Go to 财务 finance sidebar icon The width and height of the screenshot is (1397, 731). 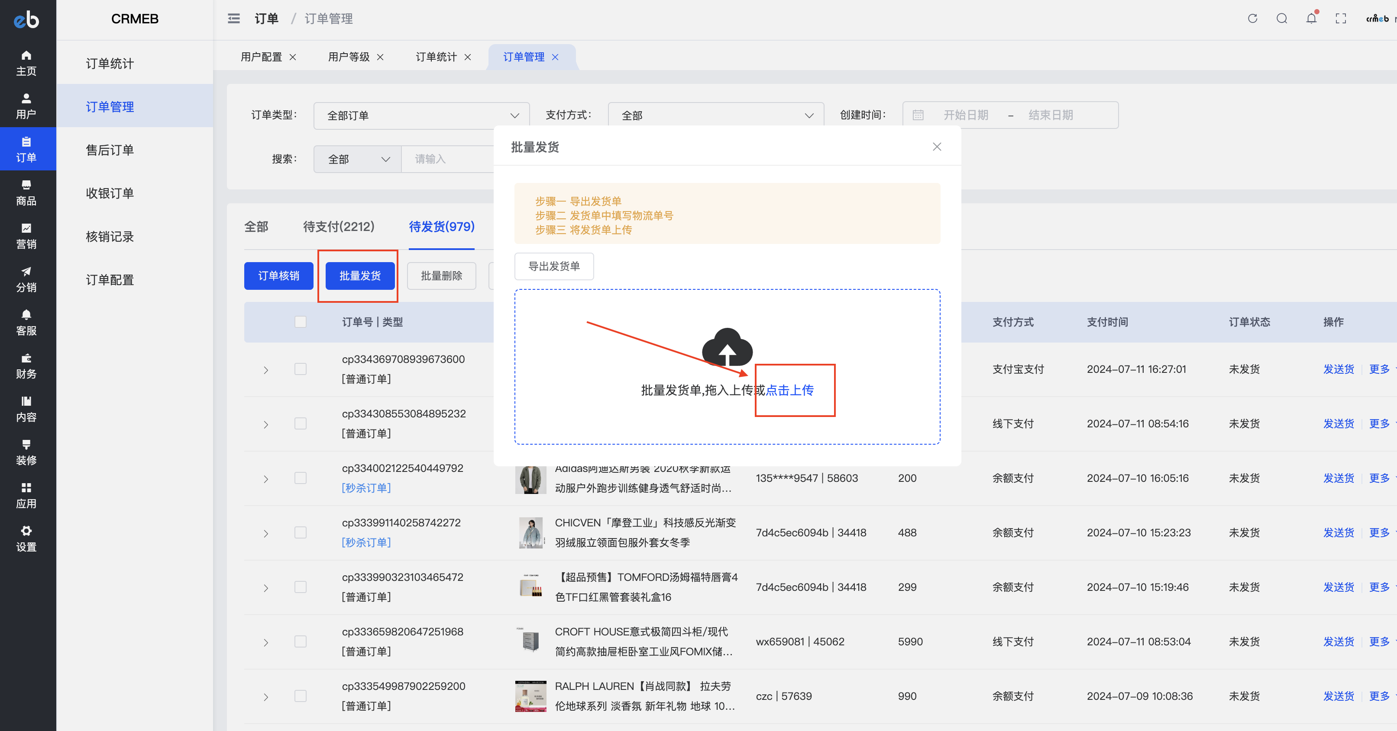coord(26,366)
